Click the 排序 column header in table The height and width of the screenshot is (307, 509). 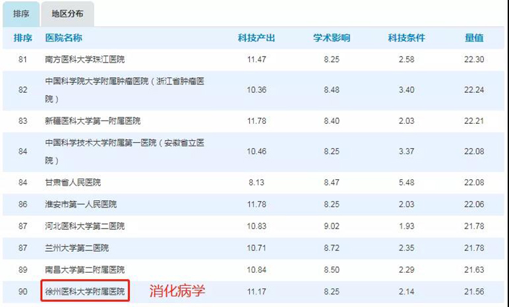coord(23,38)
